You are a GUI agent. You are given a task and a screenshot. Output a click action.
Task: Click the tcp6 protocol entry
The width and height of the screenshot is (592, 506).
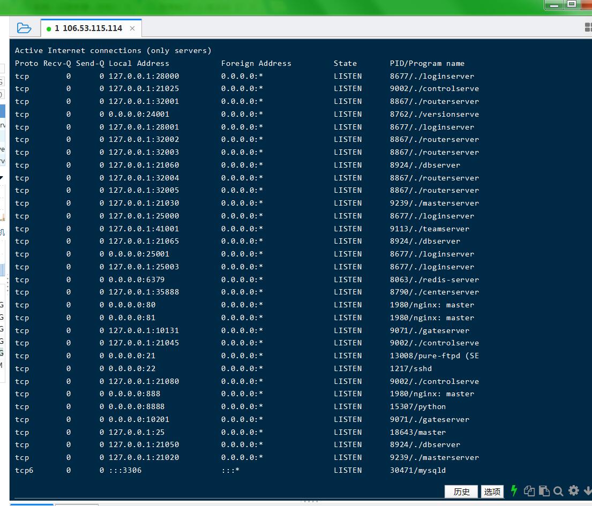(24, 471)
